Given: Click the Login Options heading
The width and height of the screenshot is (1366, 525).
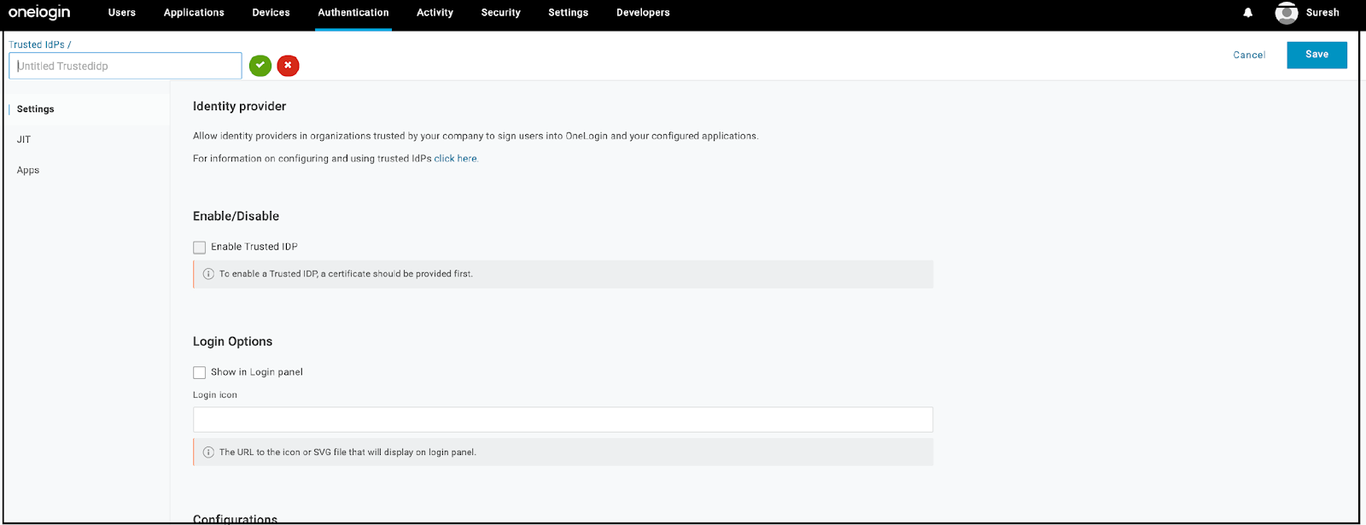Looking at the screenshot, I should pos(232,341).
